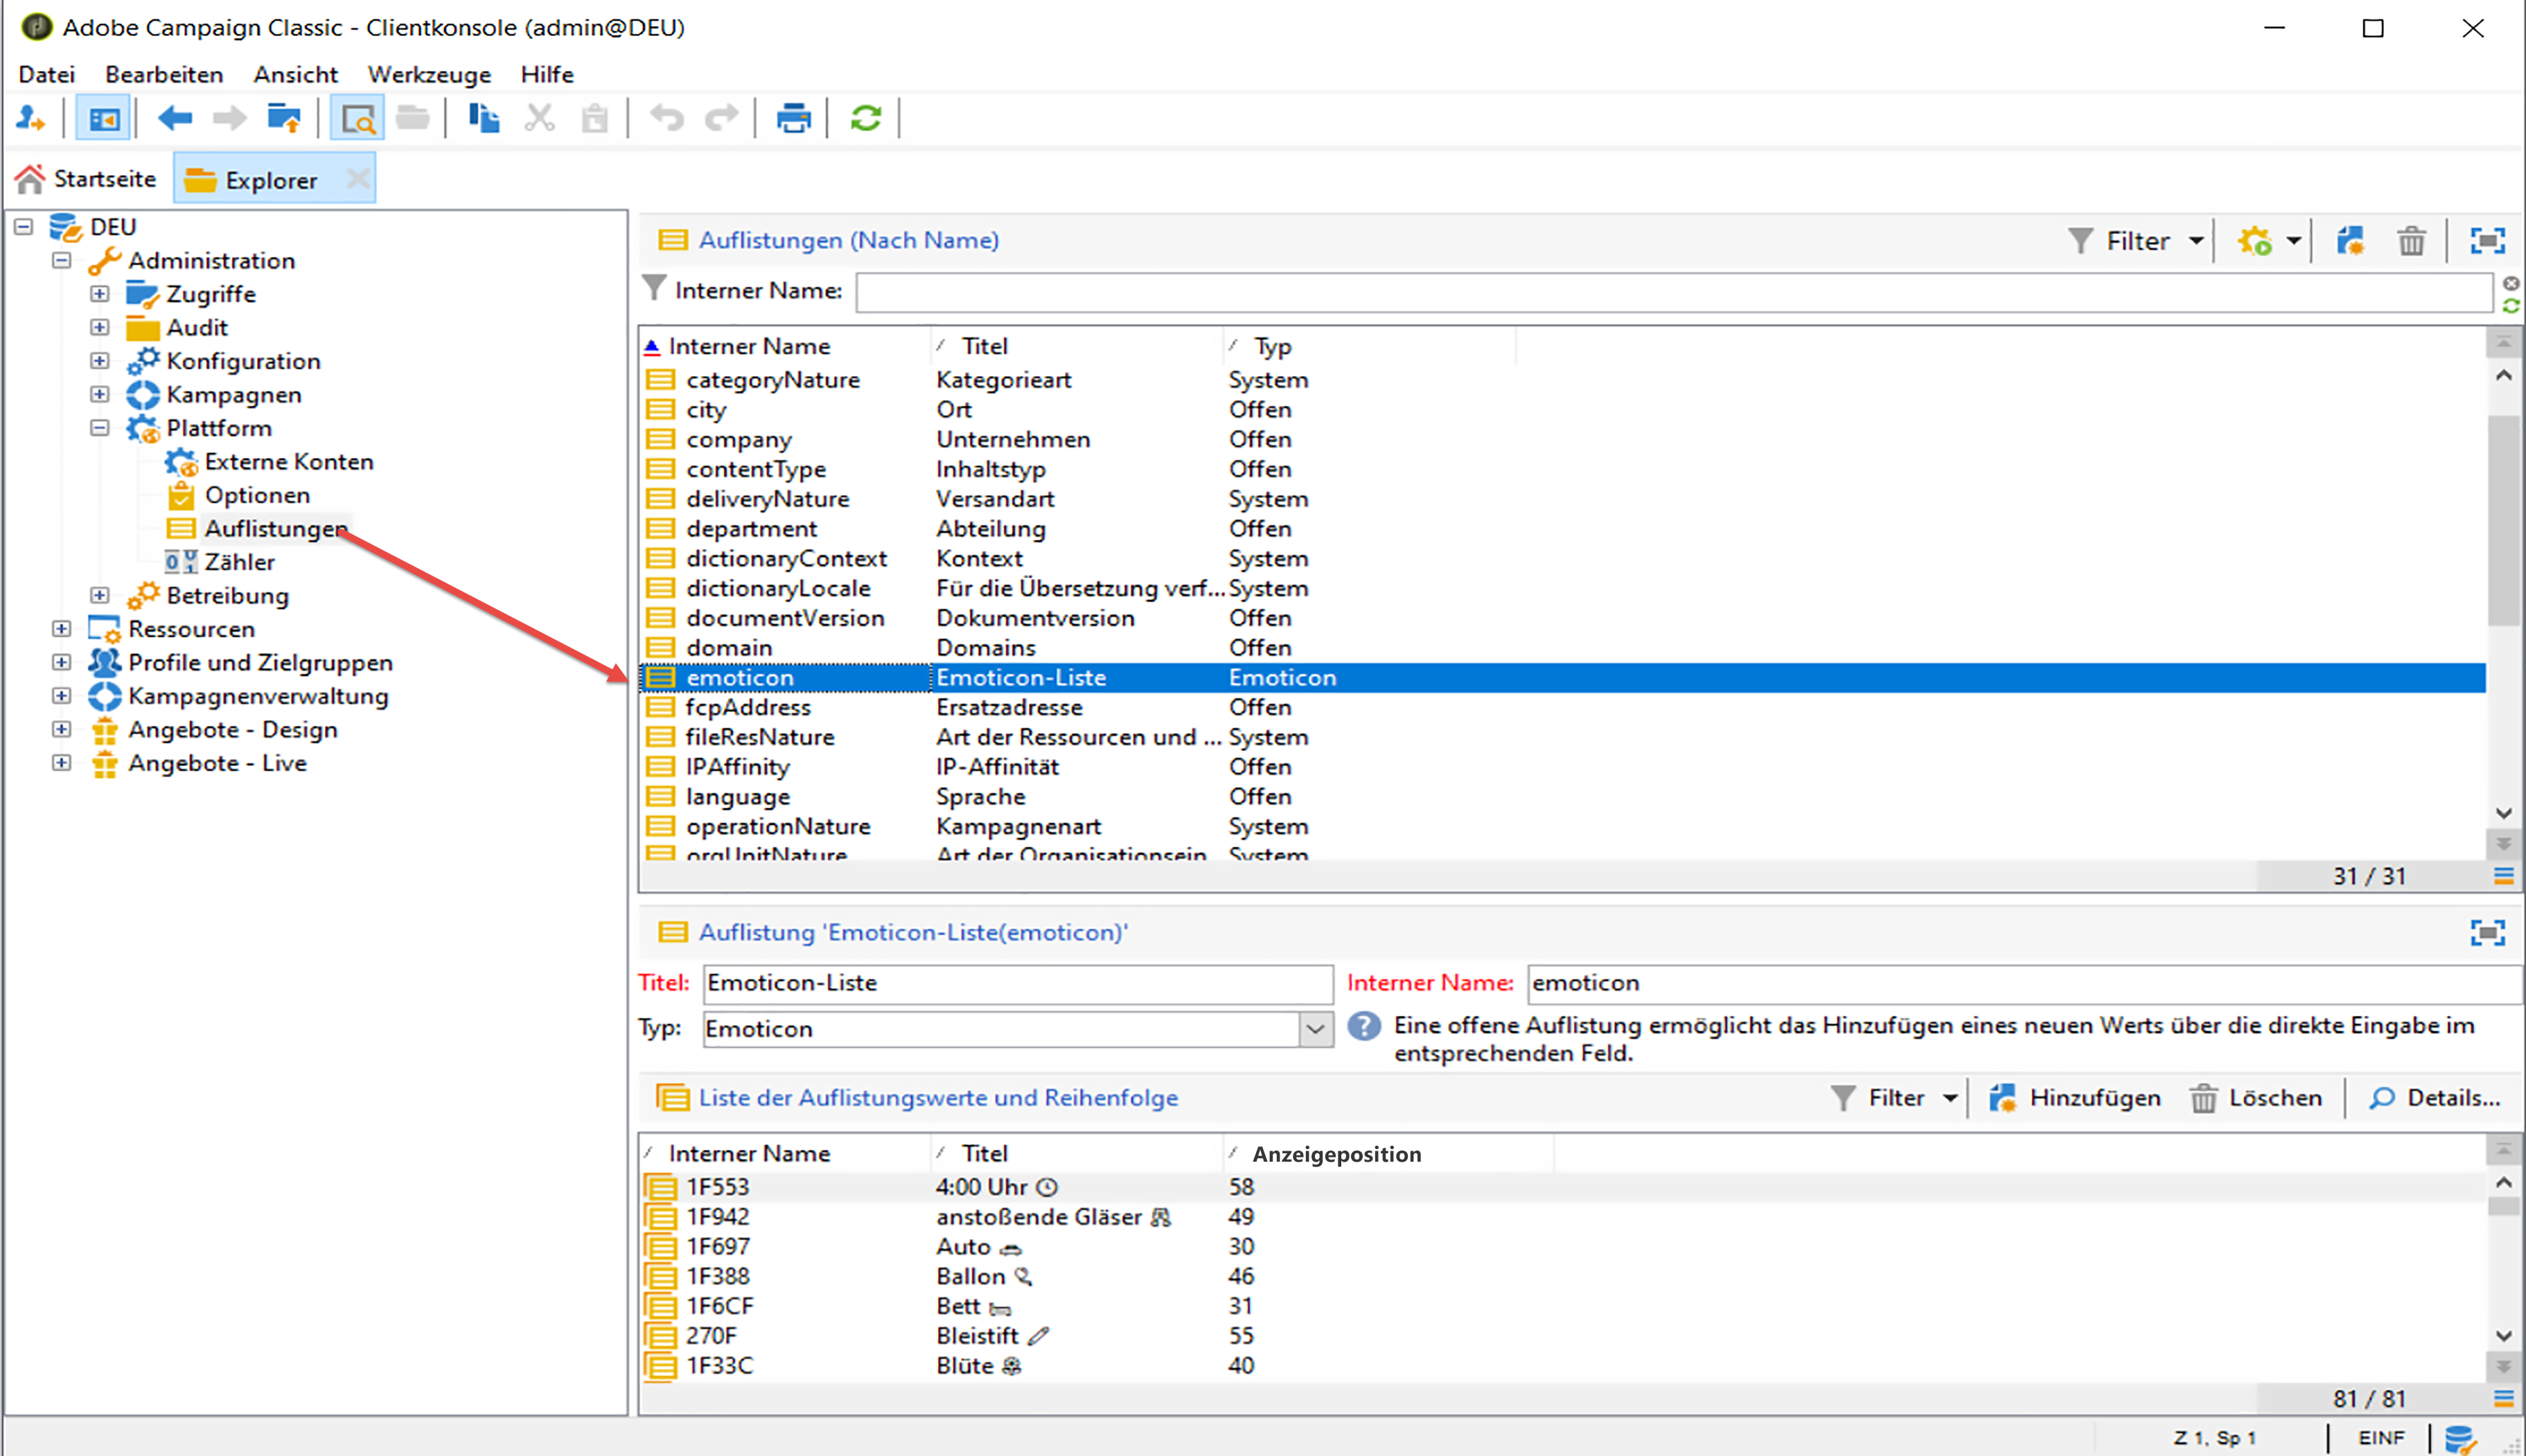This screenshot has height=1456, width=2526.
Task: Click the print toolbar icon
Action: [793, 119]
